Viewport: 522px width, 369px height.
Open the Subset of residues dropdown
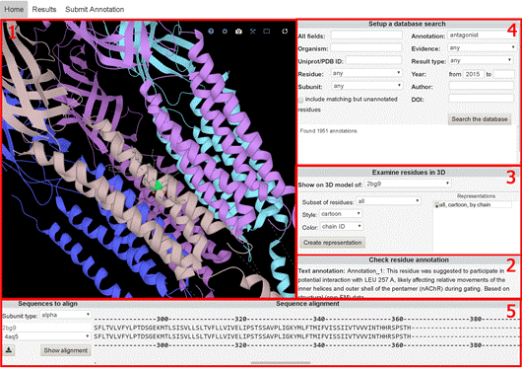(388, 201)
